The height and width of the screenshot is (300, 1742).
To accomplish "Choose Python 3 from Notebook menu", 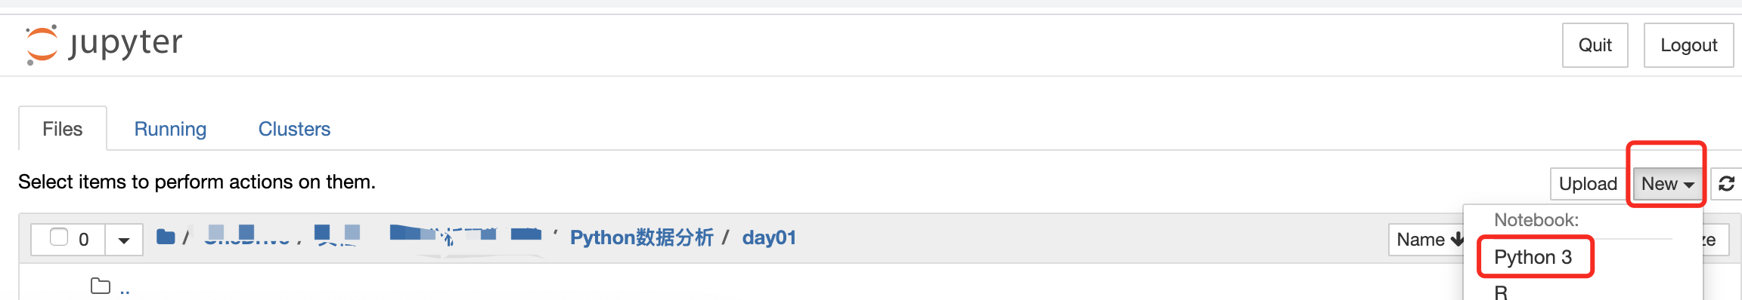I will (1533, 258).
